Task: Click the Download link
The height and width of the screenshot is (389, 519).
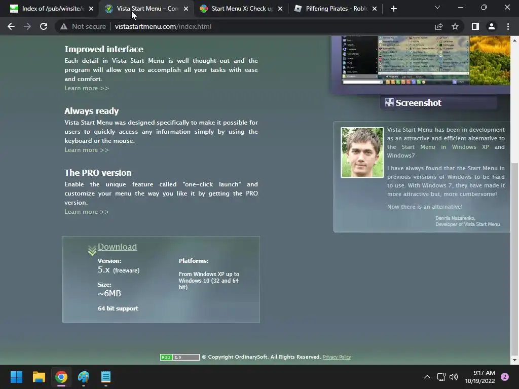Action: 117,247
